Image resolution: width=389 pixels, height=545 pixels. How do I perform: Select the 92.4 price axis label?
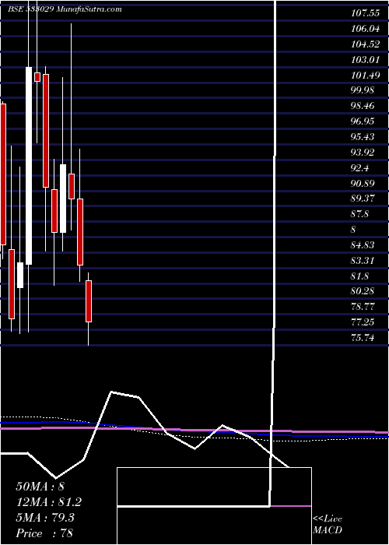(x=360, y=168)
